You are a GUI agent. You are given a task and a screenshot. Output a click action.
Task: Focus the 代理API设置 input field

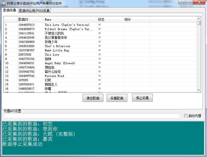[x=91, y=116]
